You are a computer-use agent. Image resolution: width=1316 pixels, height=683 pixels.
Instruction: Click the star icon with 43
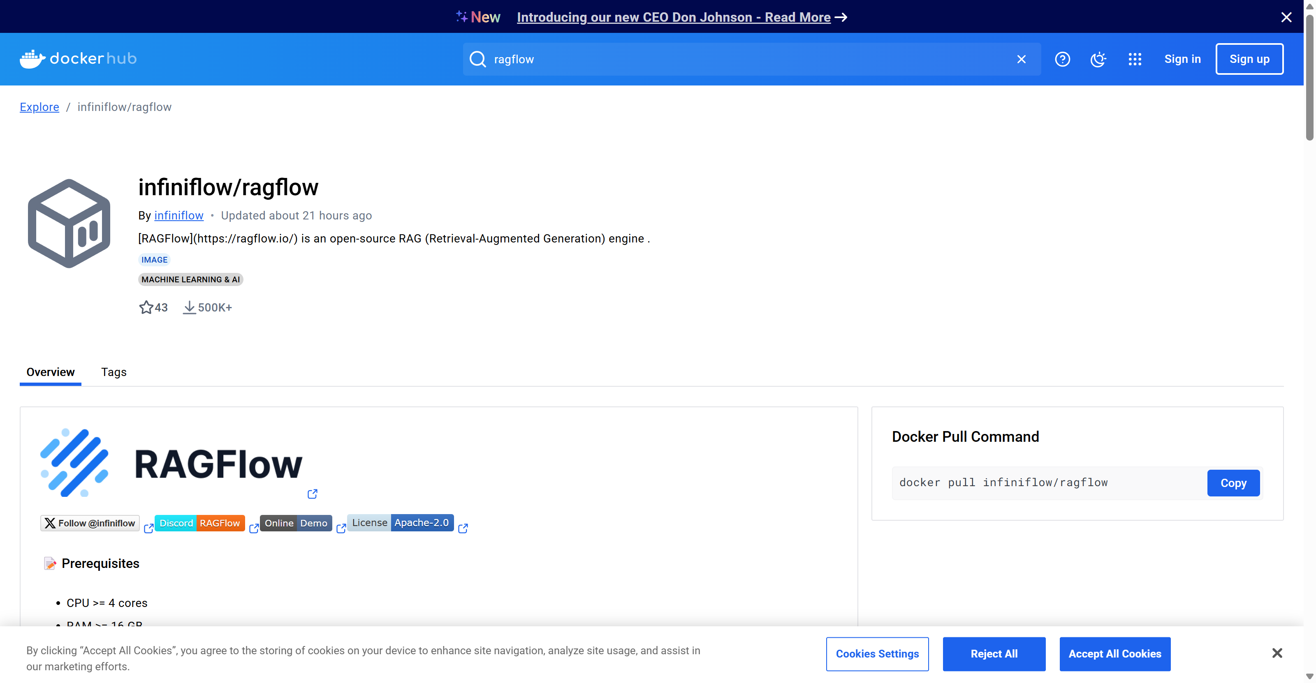click(x=146, y=307)
